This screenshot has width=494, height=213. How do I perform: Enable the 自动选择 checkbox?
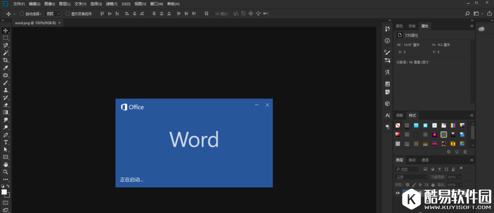tap(22, 14)
